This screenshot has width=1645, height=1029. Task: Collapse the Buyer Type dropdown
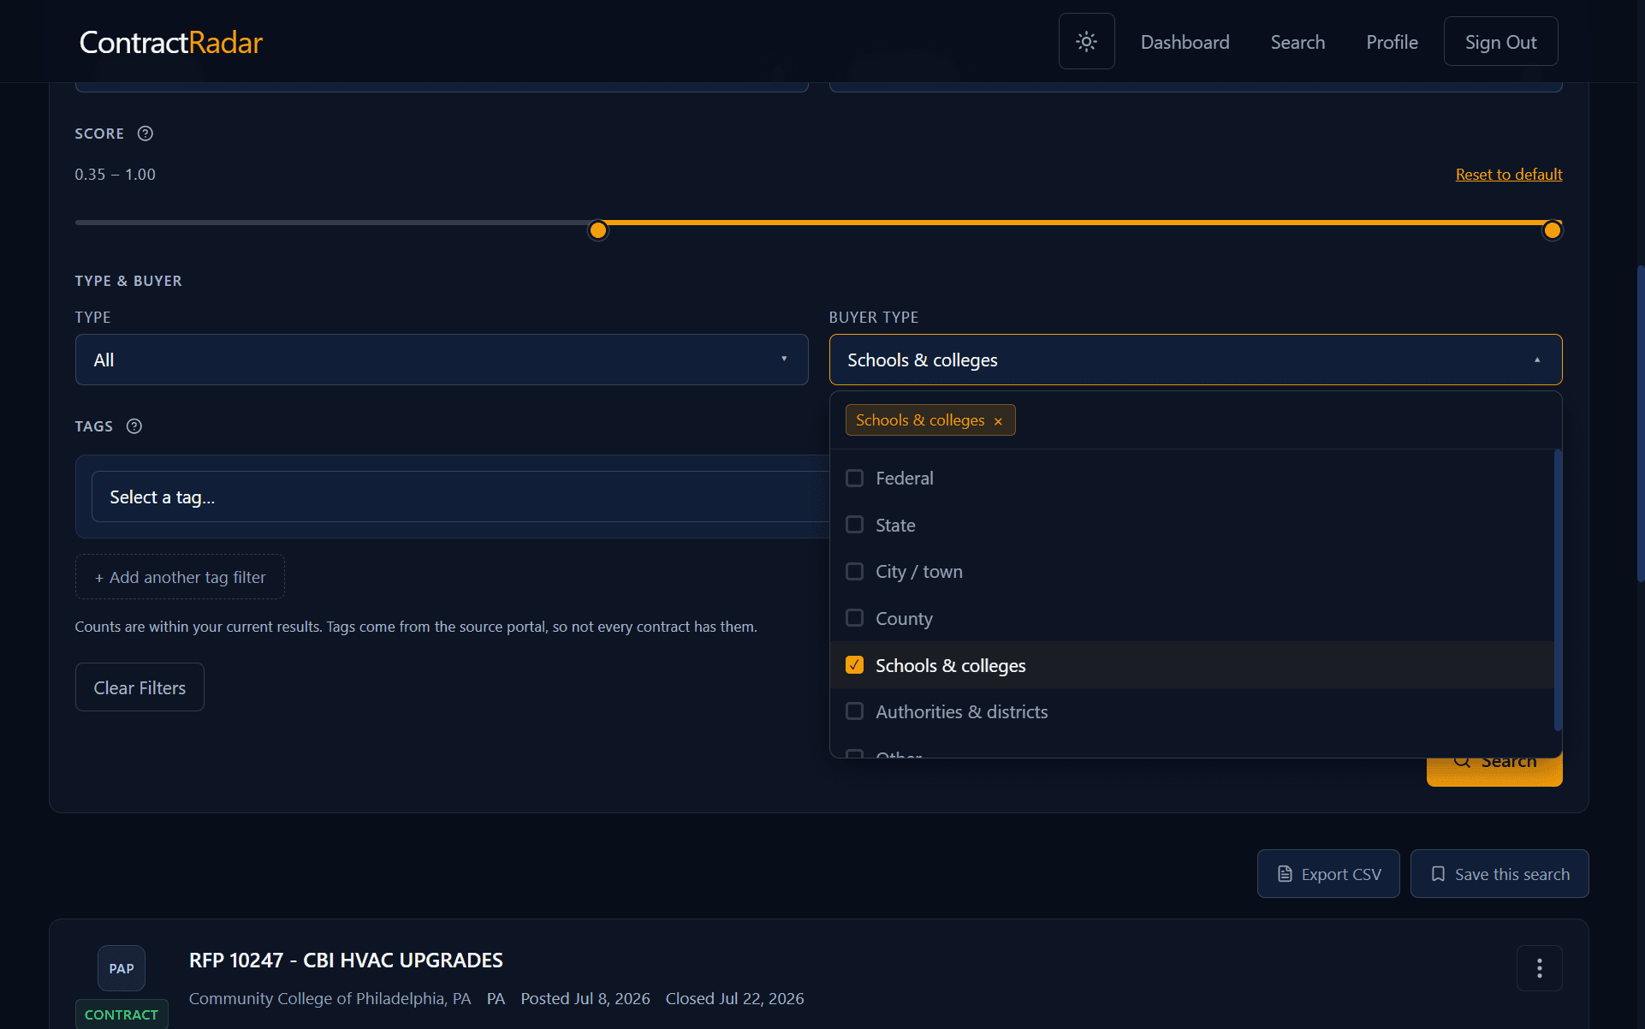pyautogui.click(x=1195, y=360)
